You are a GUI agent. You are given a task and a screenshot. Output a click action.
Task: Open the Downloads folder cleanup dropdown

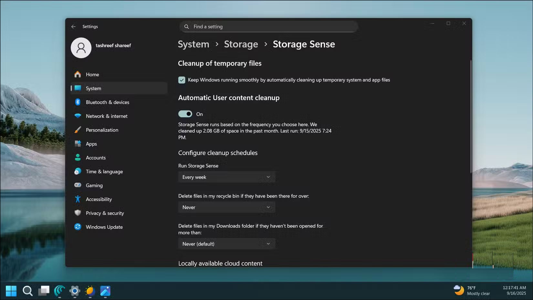pos(226,243)
